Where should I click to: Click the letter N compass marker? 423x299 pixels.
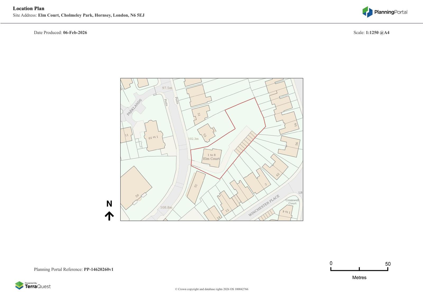(x=109, y=204)
